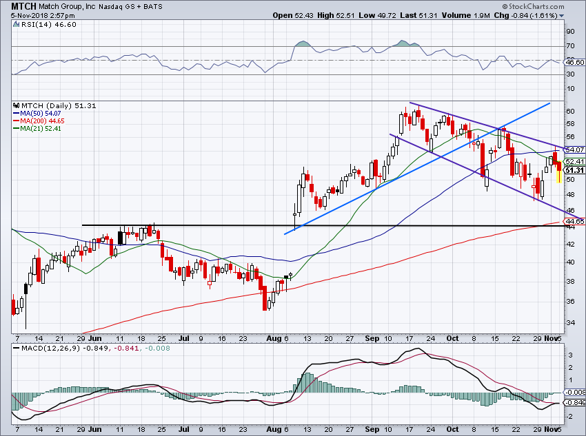
Task: Click the 90 level on RSI axis
Action: 571,32
